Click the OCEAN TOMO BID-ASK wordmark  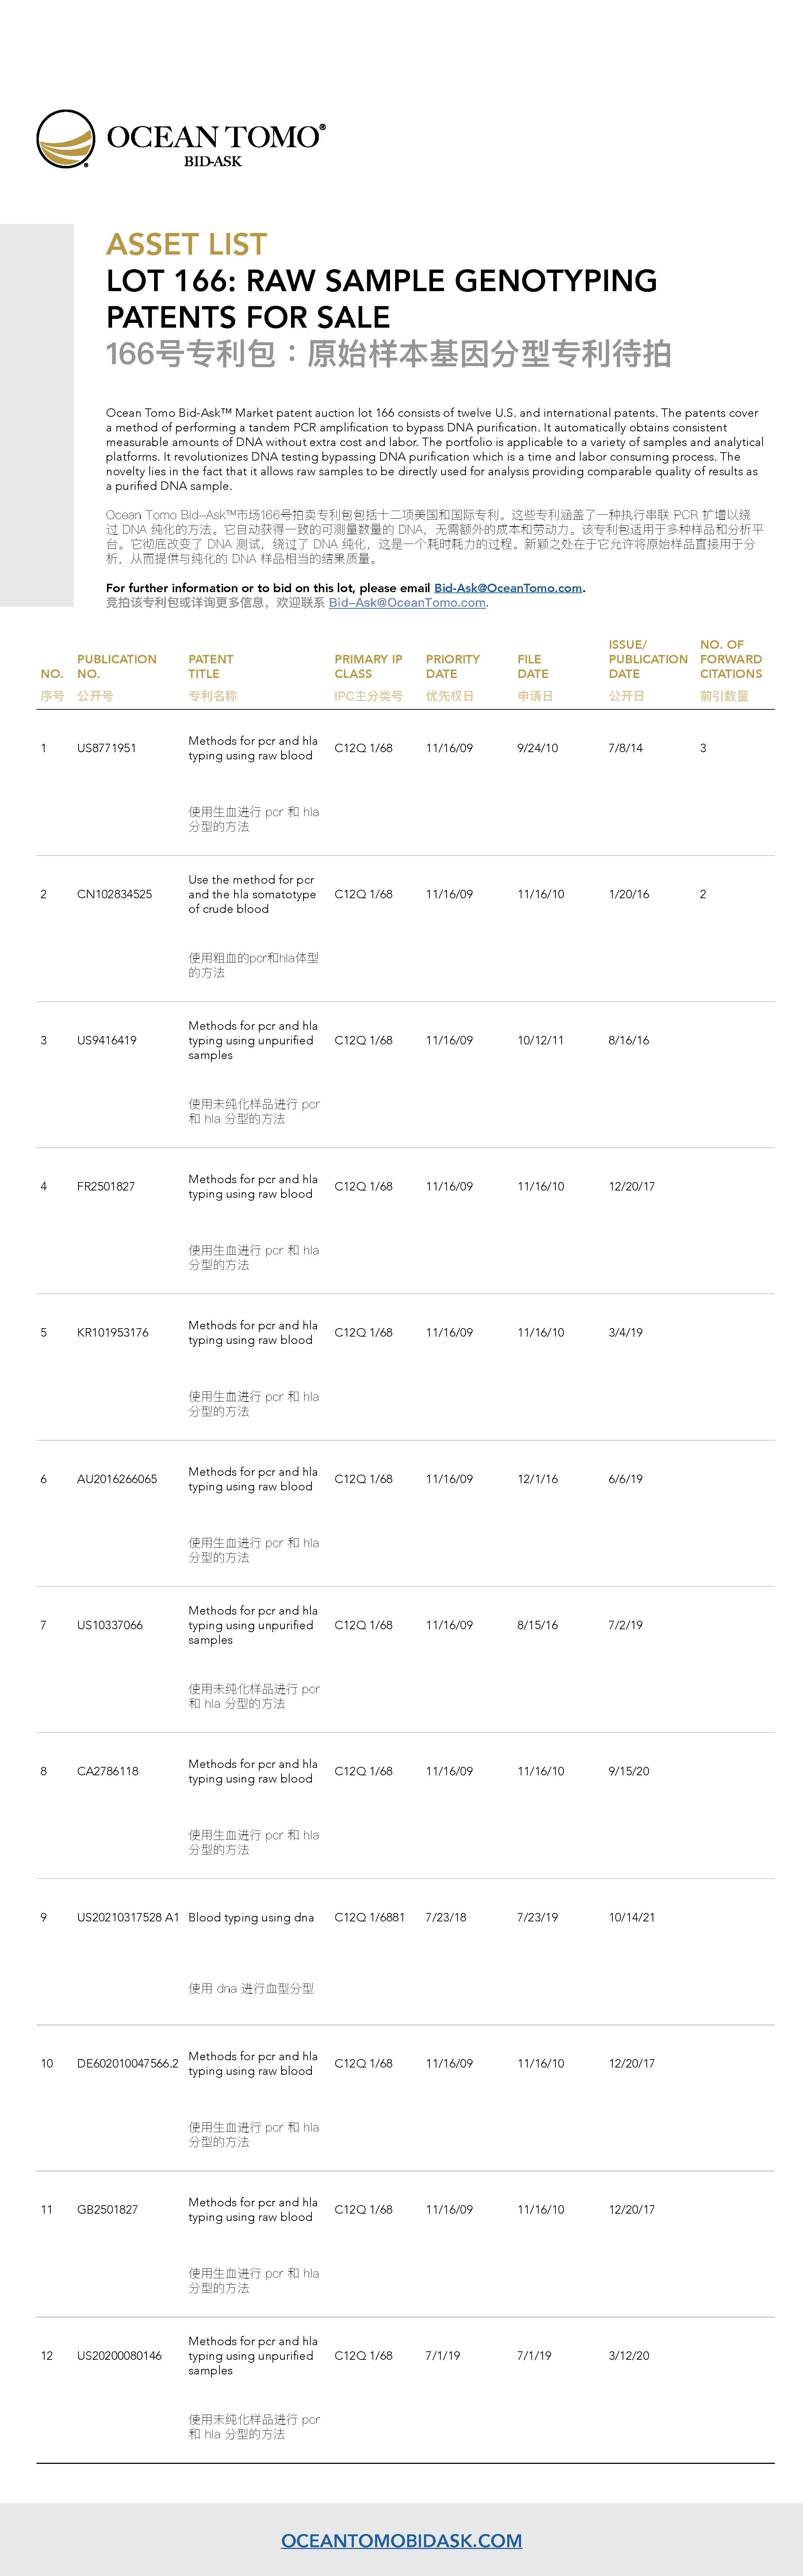(x=215, y=143)
